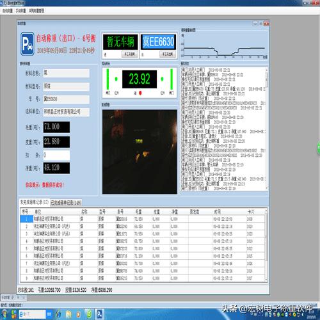Open the file explorer folder taskbar icon

coord(68,314)
